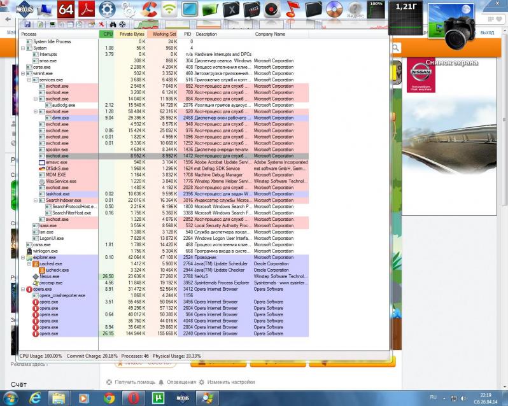Collapse the parent opera.exe tree node
Screen dimensions: 508x406
(23, 289)
